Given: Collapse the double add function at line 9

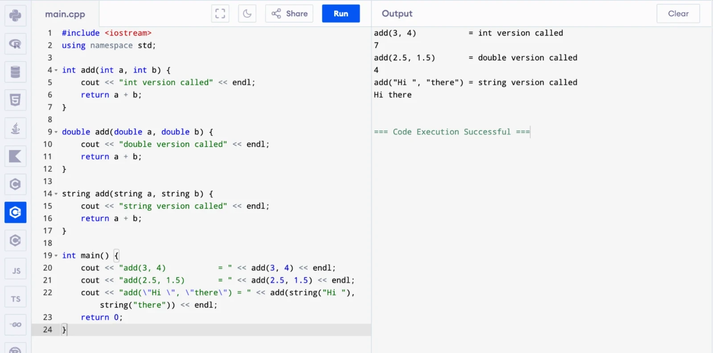Looking at the screenshot, I should pos(56,132).
